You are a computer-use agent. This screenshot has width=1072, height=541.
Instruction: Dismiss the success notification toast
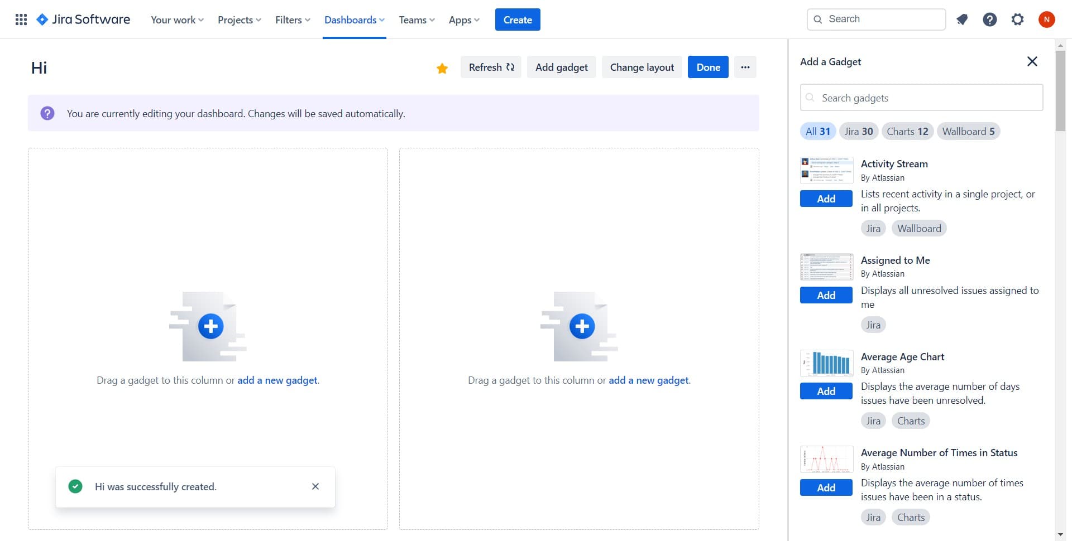[315, 486]
